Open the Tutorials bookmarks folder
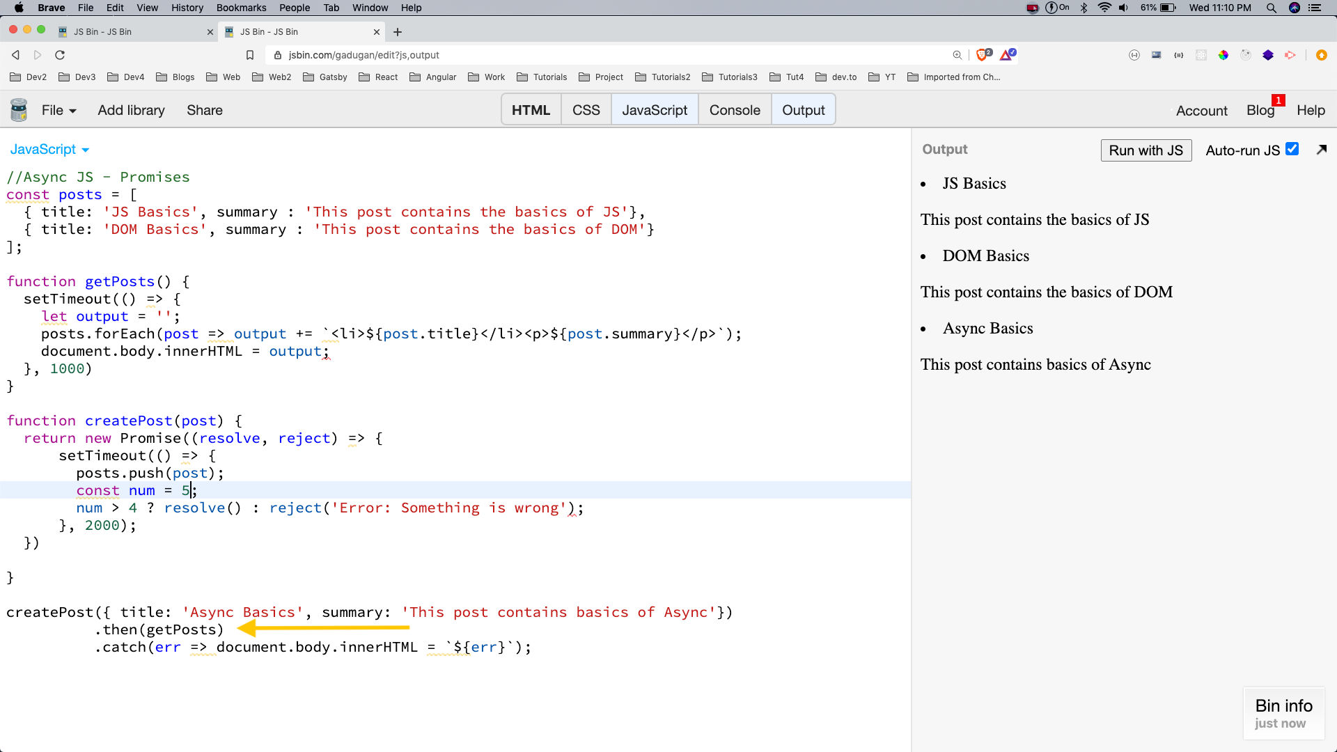The image size is (1337, 752). point(542,77)
